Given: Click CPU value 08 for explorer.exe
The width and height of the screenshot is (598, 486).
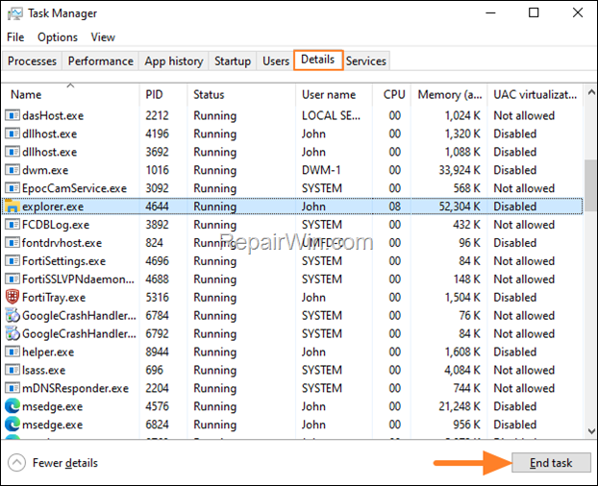Looking at the screenshot, I should (395, 207).
